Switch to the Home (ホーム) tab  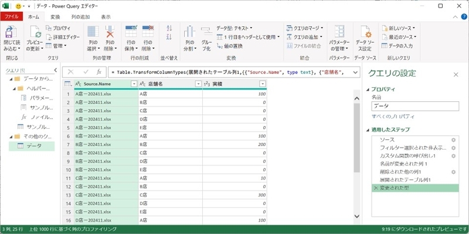coord(33,17)
